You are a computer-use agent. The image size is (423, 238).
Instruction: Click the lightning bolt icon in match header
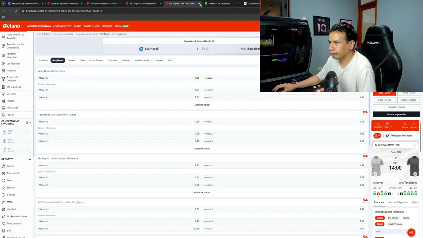click(x=198, y=49)
